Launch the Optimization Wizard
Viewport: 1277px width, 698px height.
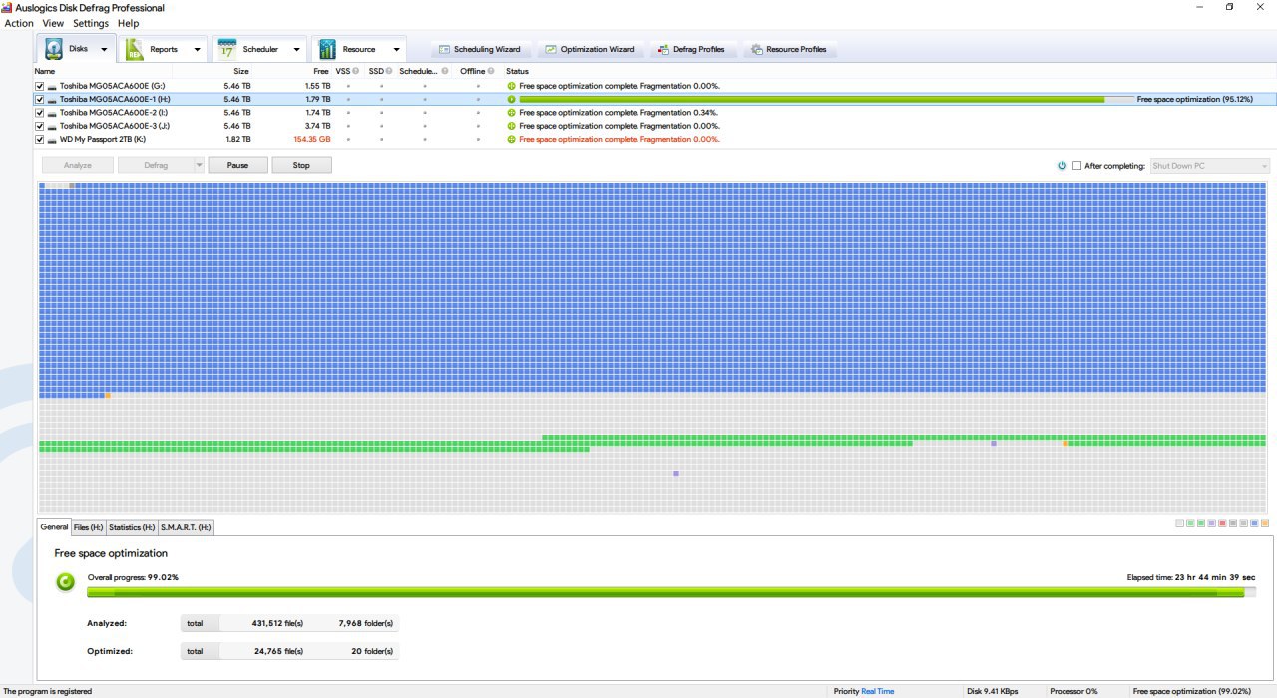(590, 49)
